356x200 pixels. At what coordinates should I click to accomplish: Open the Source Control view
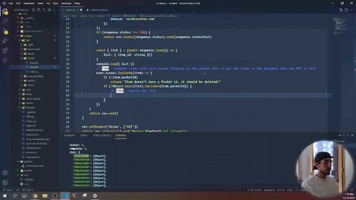[x=5, y=31]
